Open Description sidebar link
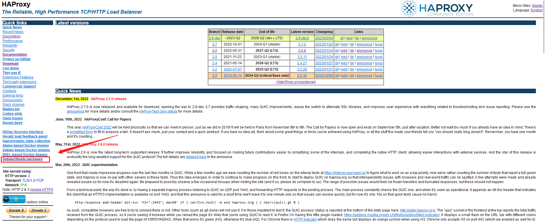The width and height of the screenshot is (545, 222). click(x=11, y=36)
